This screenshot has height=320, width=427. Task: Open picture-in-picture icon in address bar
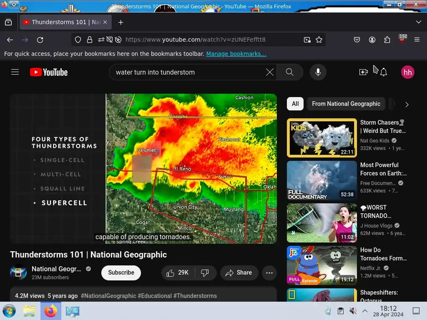click(x=307, y=40)
